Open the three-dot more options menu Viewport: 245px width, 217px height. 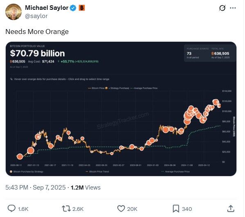pyautogui.click(x=233, y=8)
